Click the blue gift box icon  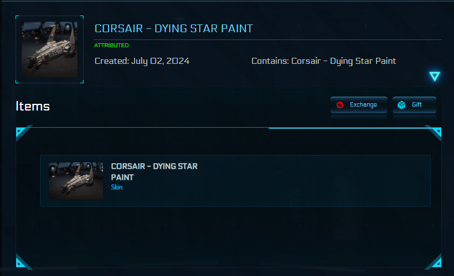(402, 105)
